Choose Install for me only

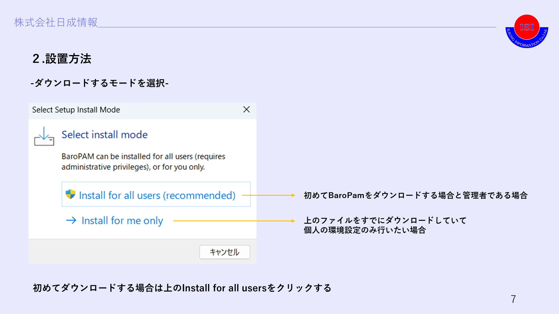114,220
